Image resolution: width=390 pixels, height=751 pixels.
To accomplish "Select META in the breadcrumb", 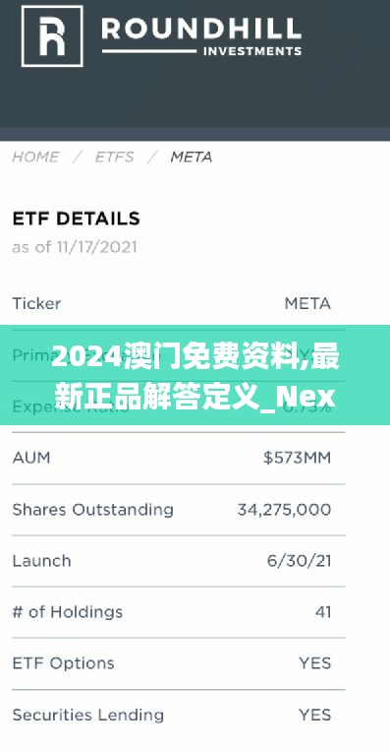I will tap(192, 157).
